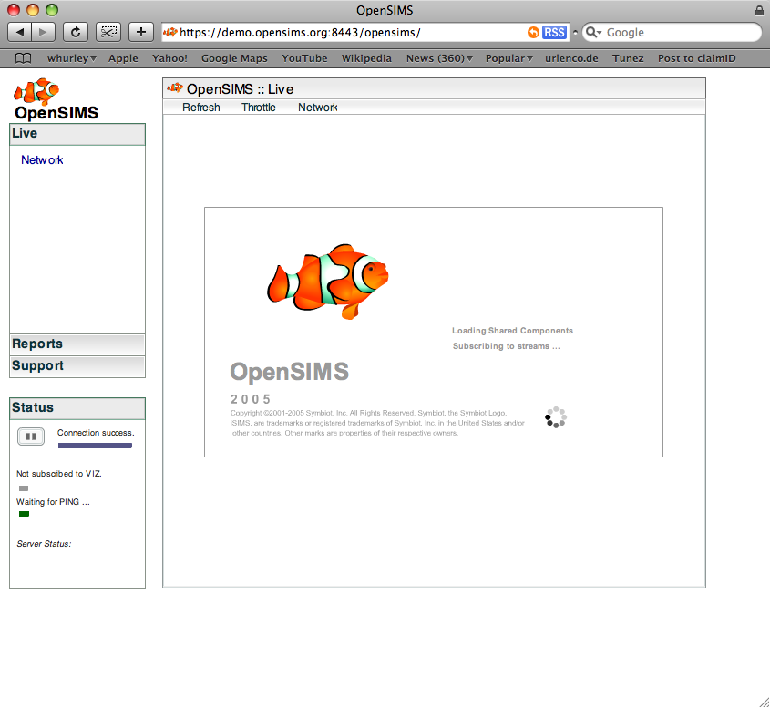
Task: Click the green PING status indicator
Action: [x=24, y=514]
